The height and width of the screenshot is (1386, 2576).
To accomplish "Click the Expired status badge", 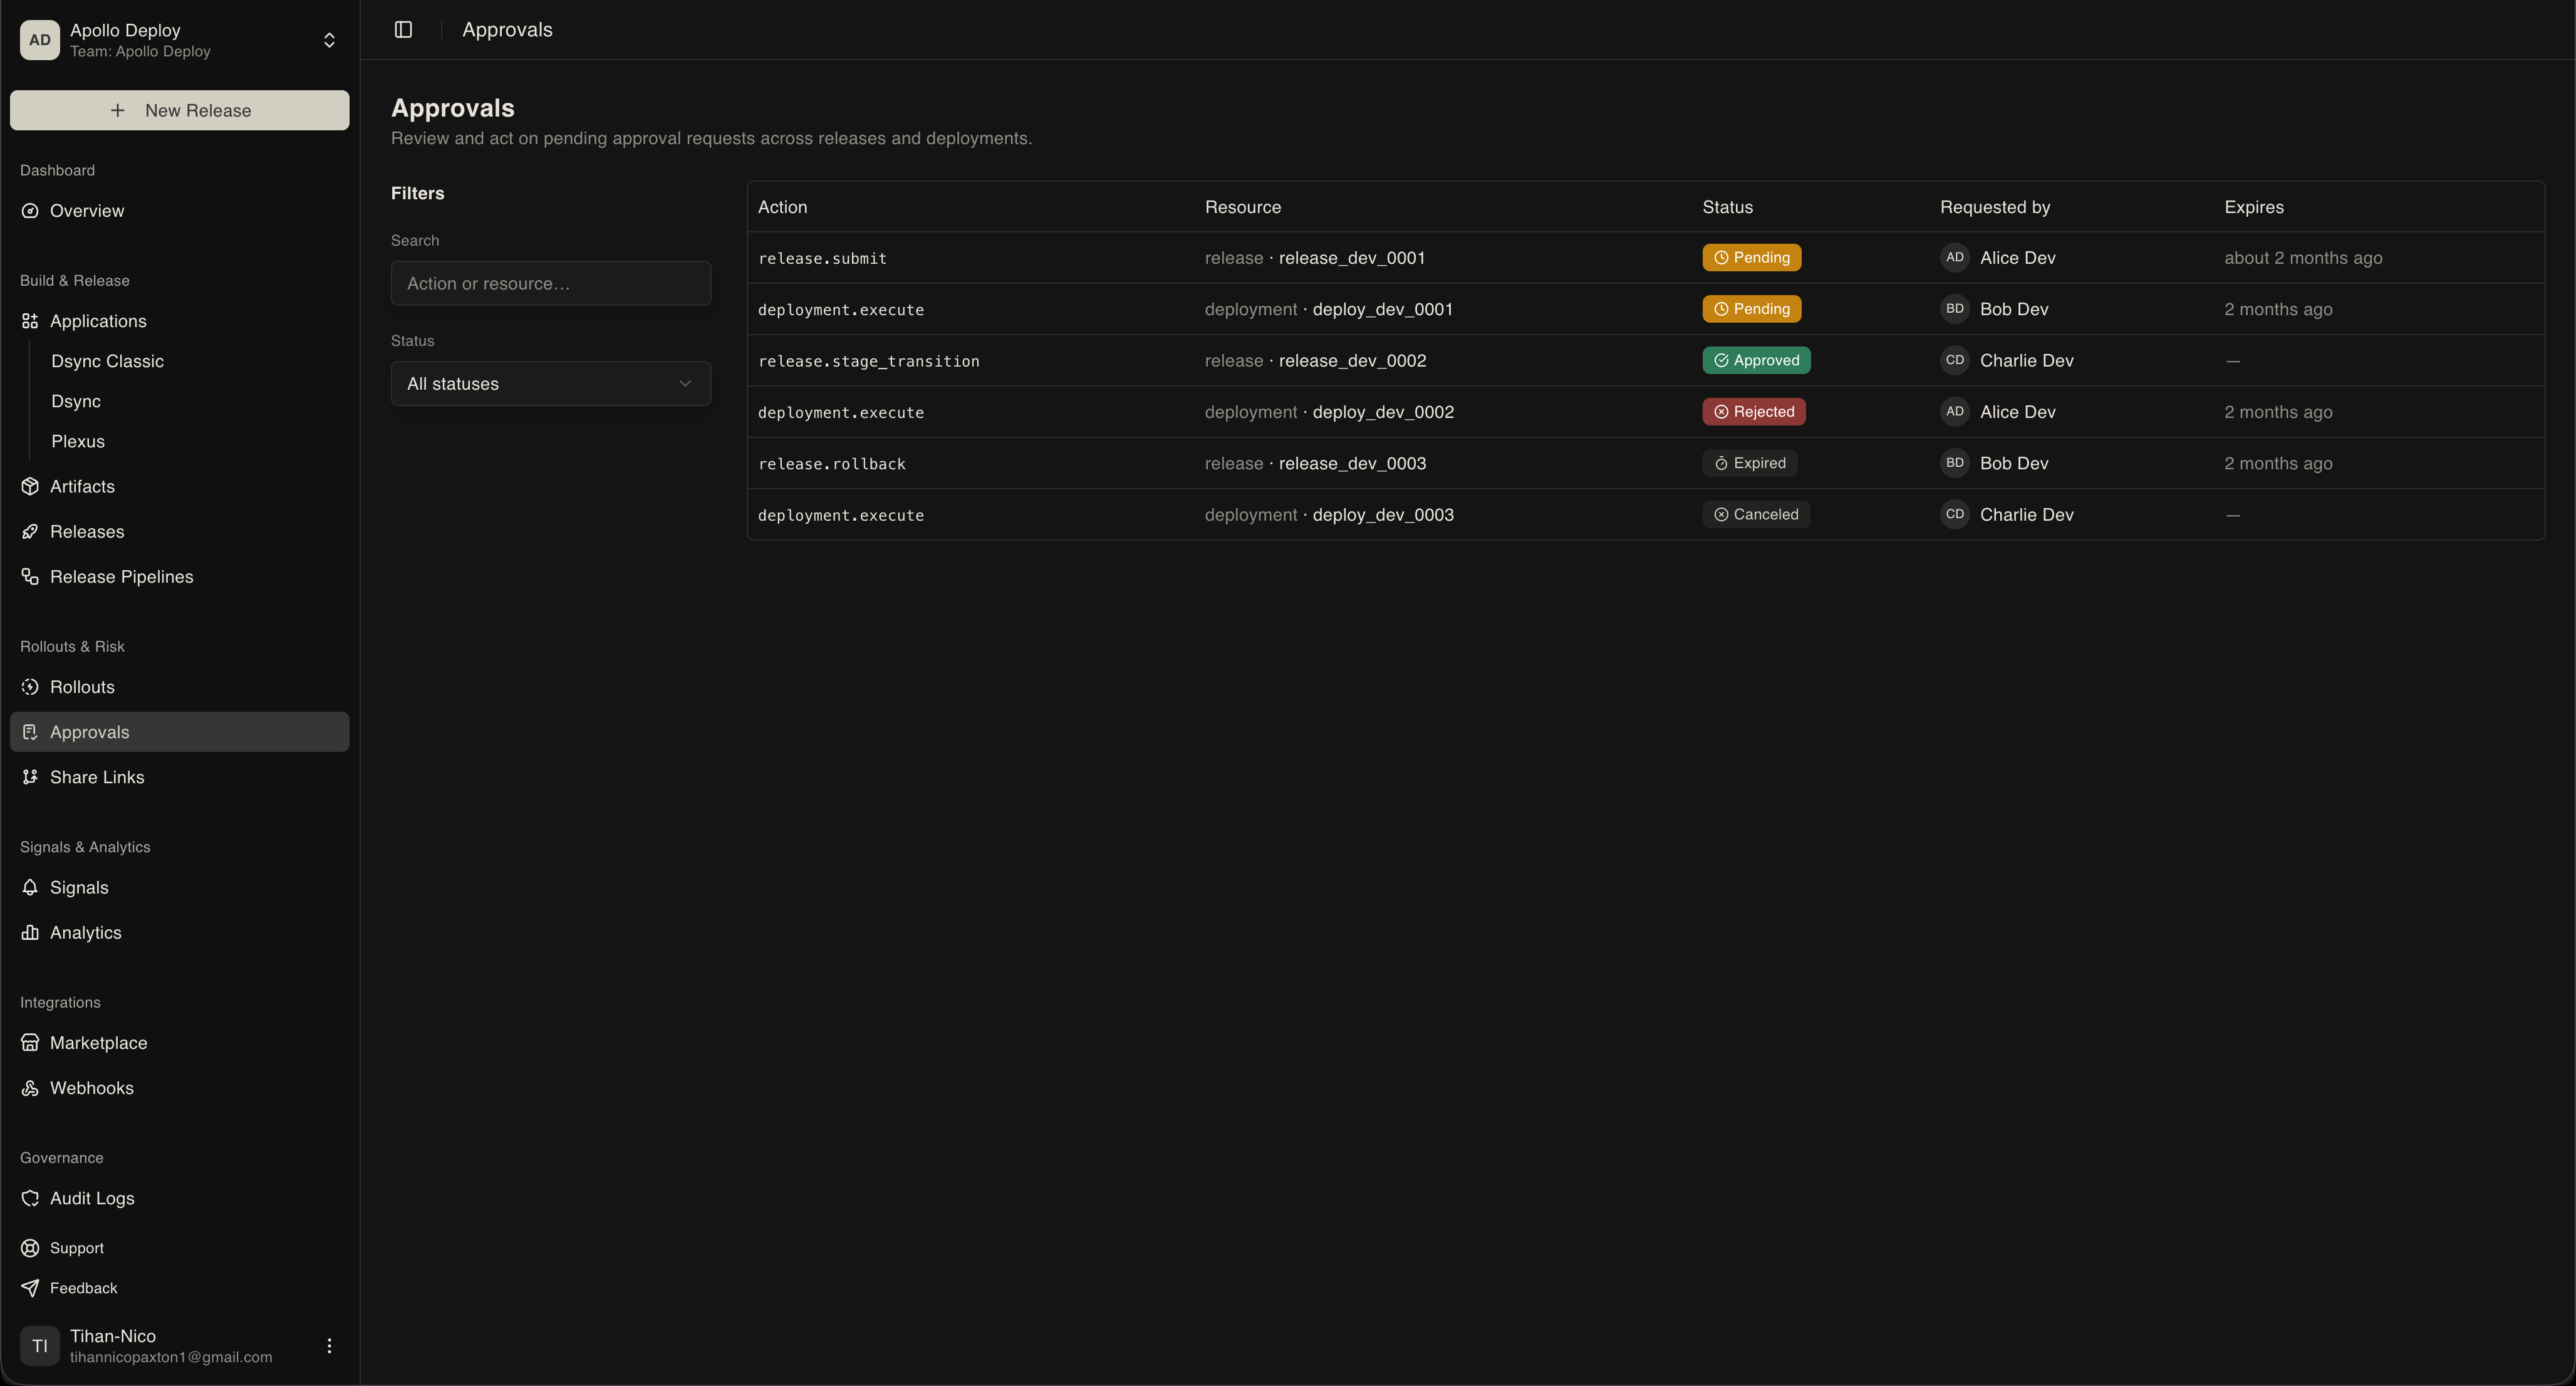I will pyautogui.click(x=1750, y=463).
